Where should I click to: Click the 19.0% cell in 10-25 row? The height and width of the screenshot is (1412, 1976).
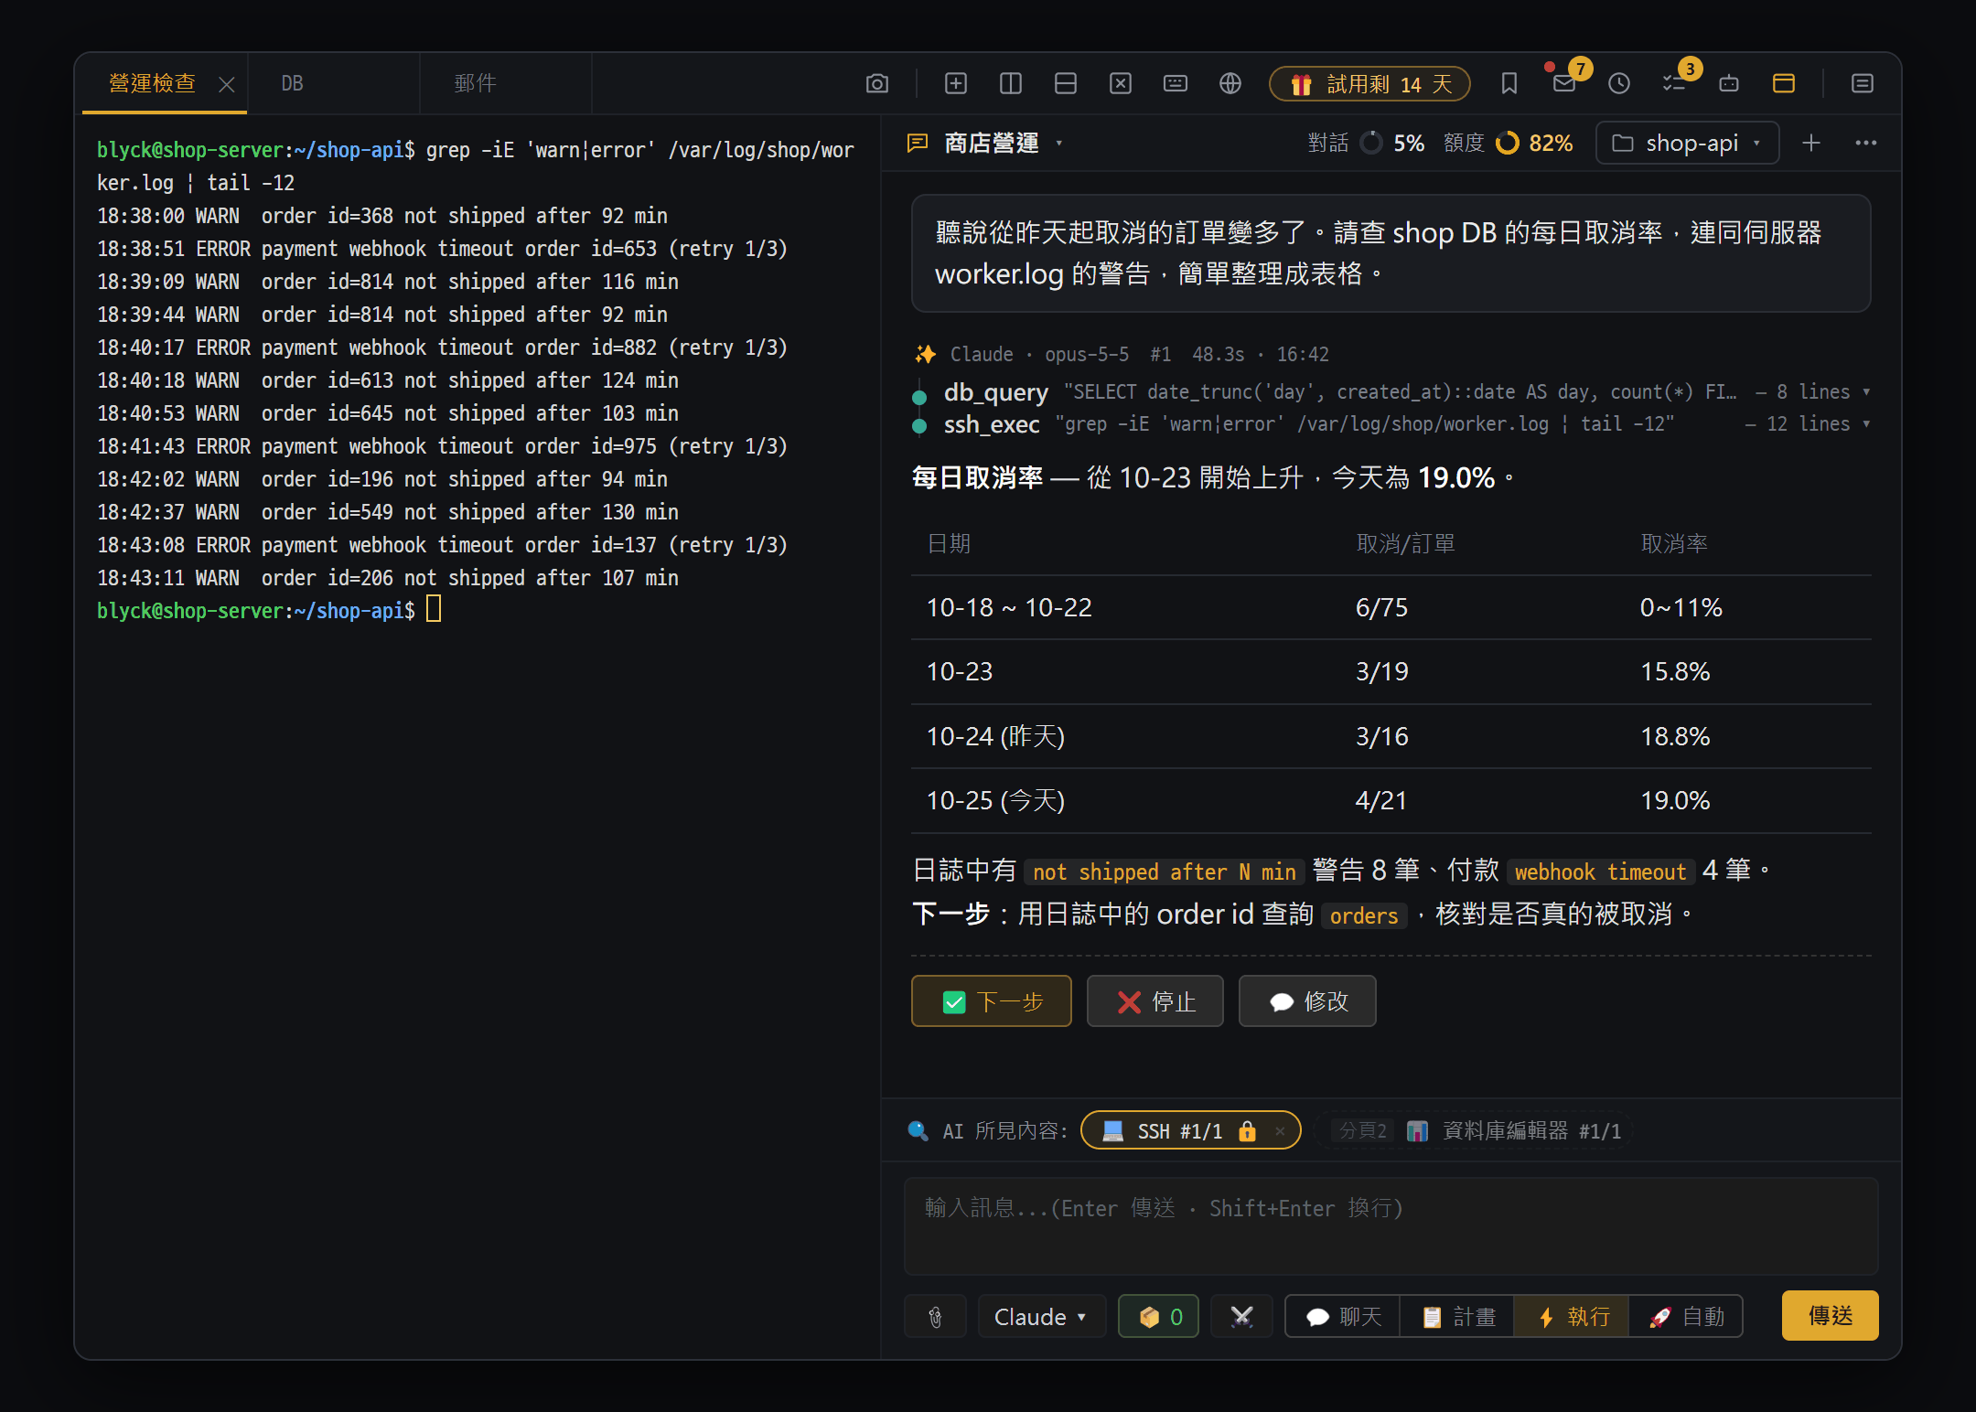pos(1674,800)
